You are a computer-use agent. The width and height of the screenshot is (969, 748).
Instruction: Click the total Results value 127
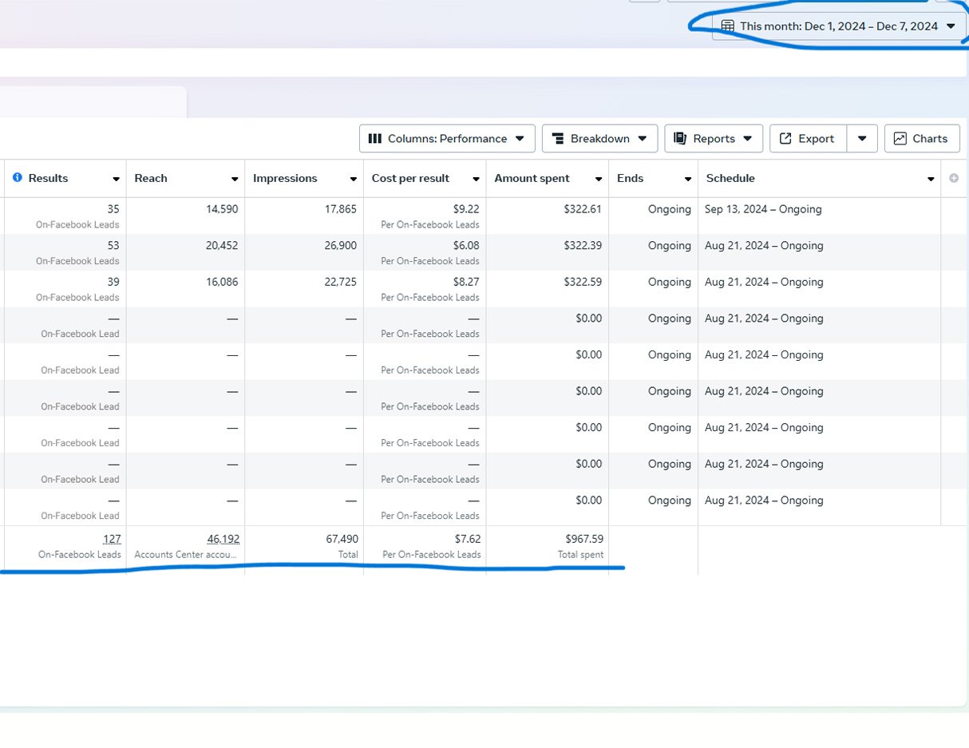click(x=112, y=540)
